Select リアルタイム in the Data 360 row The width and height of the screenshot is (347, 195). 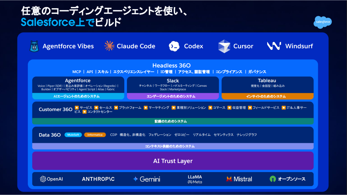(x=202, y=135)
